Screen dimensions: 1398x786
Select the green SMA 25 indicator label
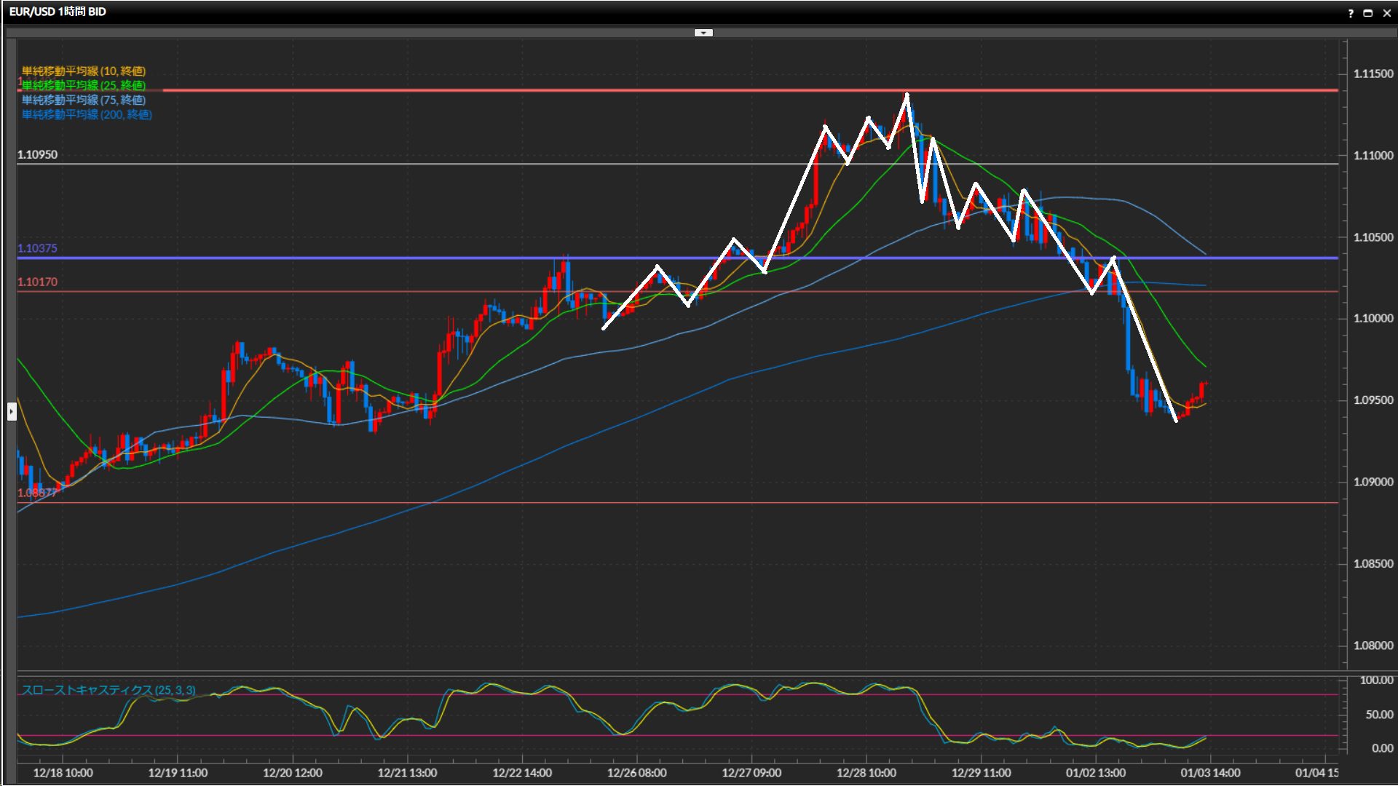tap(83, 85)
